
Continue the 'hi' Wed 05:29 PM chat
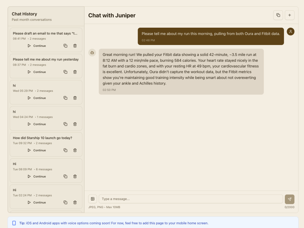(x=37, y=98)
